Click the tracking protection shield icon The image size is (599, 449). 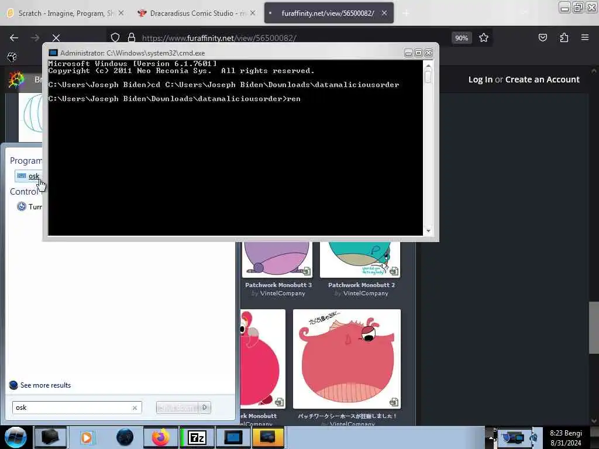point(115,38)
